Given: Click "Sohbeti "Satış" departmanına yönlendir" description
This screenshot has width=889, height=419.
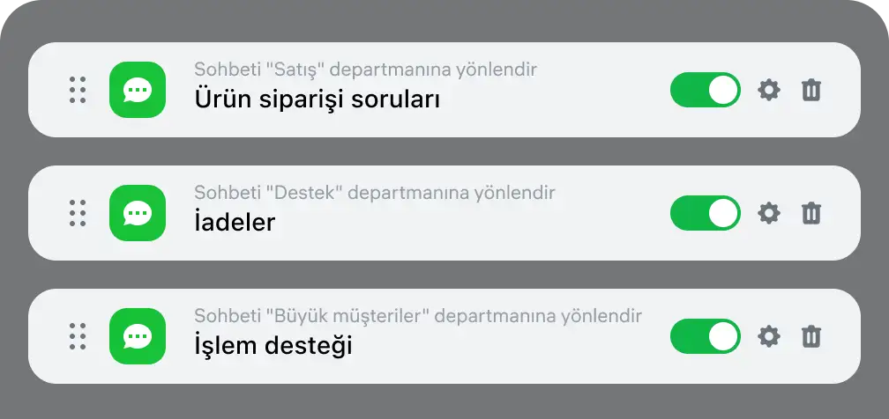Looking at the screenshot, I should coord(365,69).
